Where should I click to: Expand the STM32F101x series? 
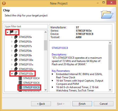point(12,65)
